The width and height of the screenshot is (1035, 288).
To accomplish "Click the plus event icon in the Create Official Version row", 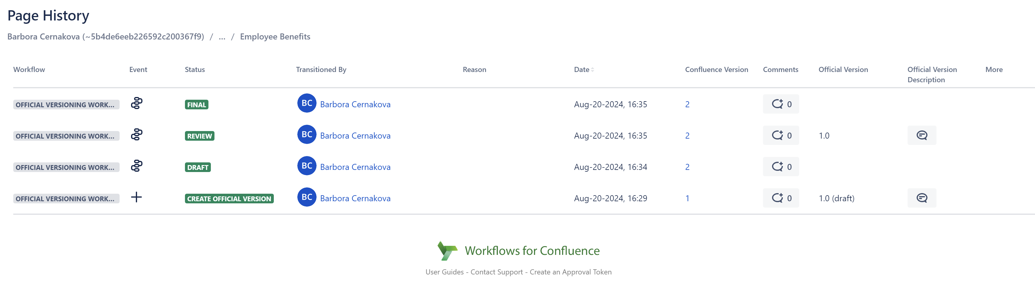I will (137, 197).
